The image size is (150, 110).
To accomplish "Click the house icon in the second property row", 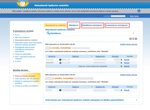I will pos(60,63).
